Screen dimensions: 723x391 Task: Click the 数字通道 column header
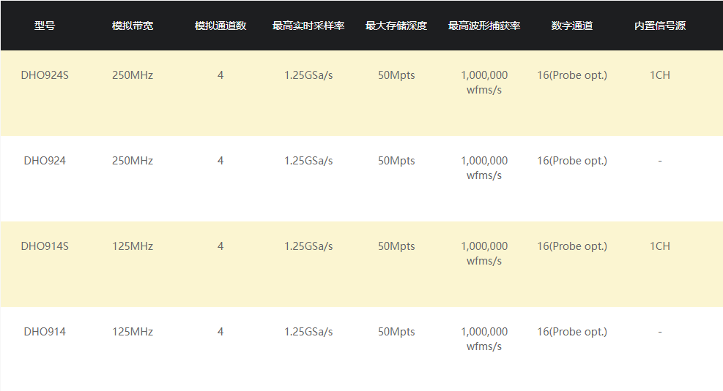tap(572, 26)
